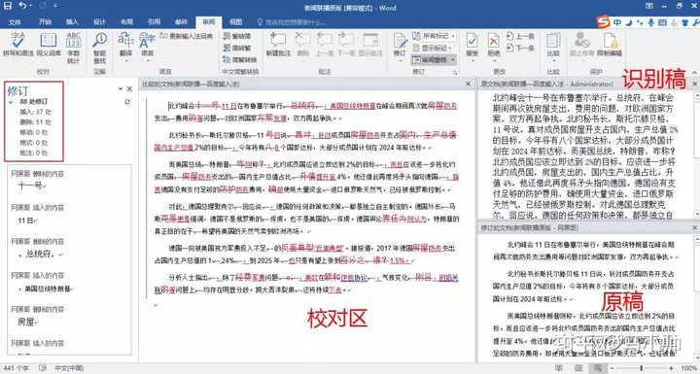
Task: Click the Save icon in quick access toolbar
Action: click(x=8, y=6)
